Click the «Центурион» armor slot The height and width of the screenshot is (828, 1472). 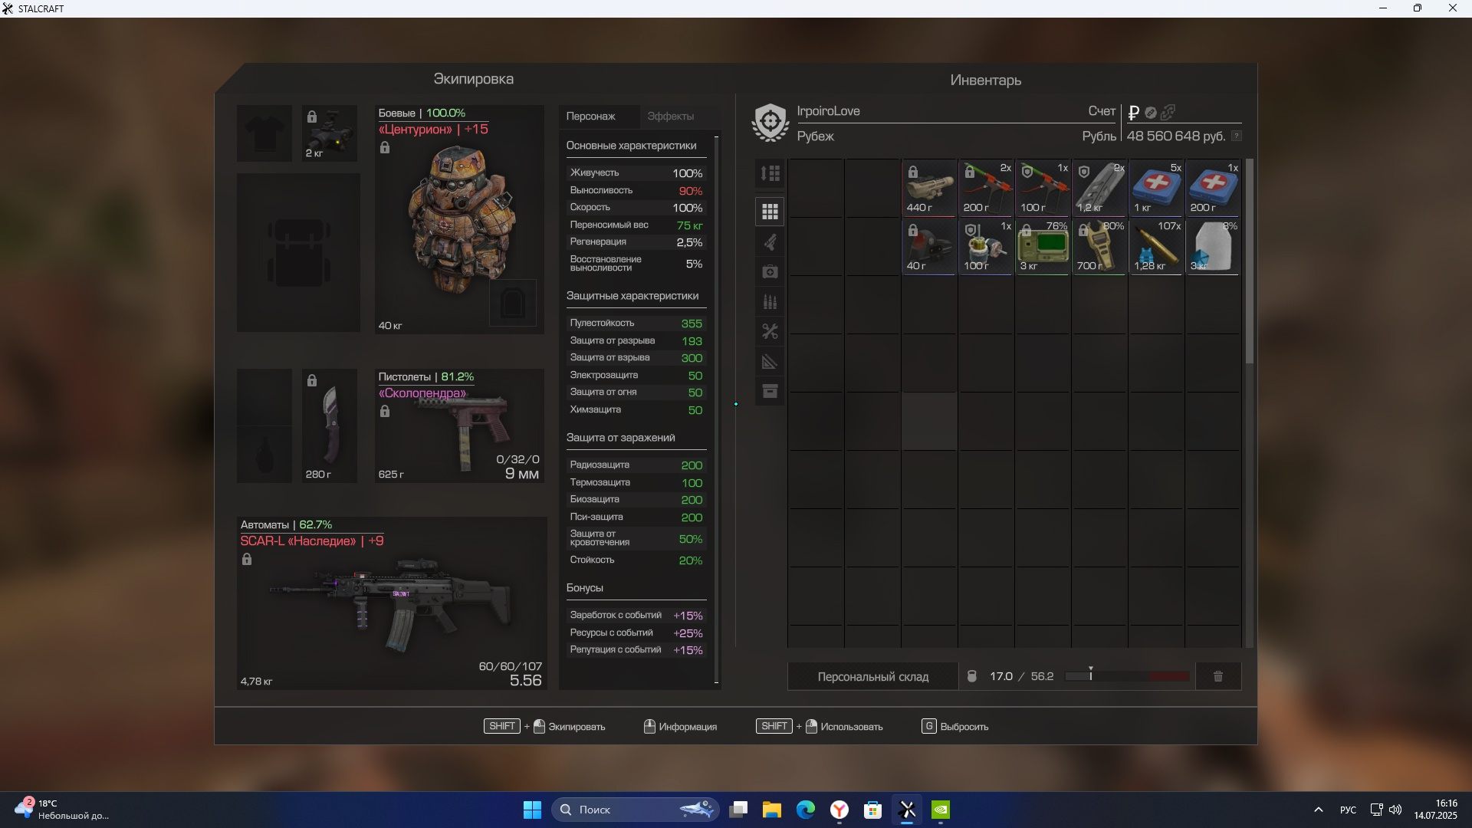[459, 219]
